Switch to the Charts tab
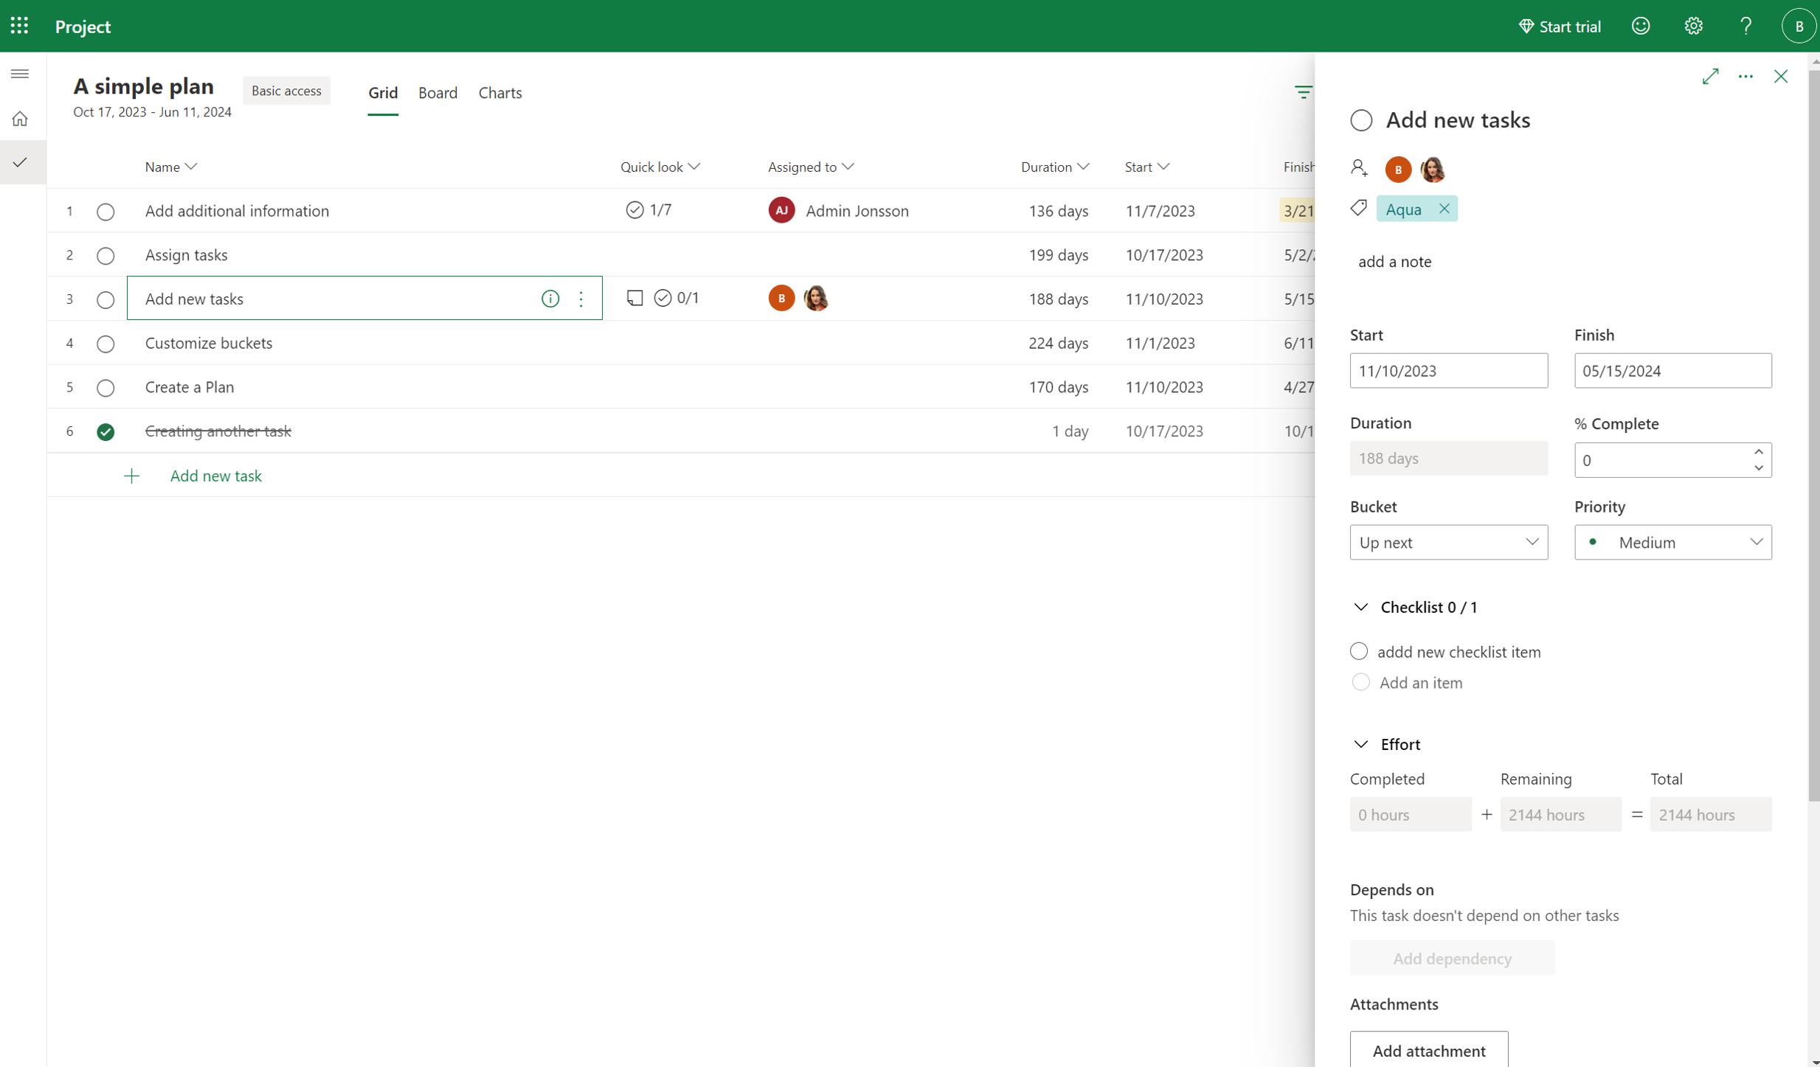 [x=500, y=93]
